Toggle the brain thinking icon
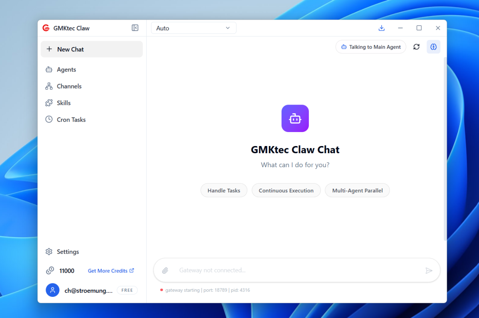Image resolution: width=479 pixels, height=318 pixels. point(433,47)
